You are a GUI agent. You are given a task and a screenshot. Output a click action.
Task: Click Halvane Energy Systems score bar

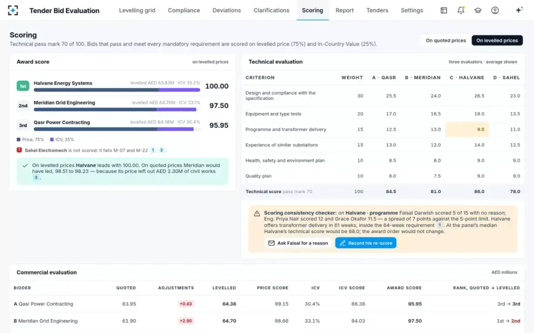117,90
